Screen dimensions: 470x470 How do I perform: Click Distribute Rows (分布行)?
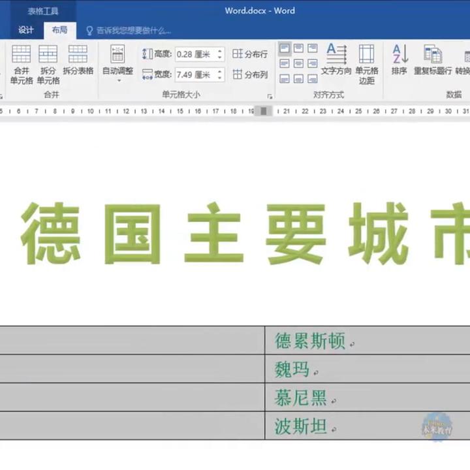coord(250,54)
